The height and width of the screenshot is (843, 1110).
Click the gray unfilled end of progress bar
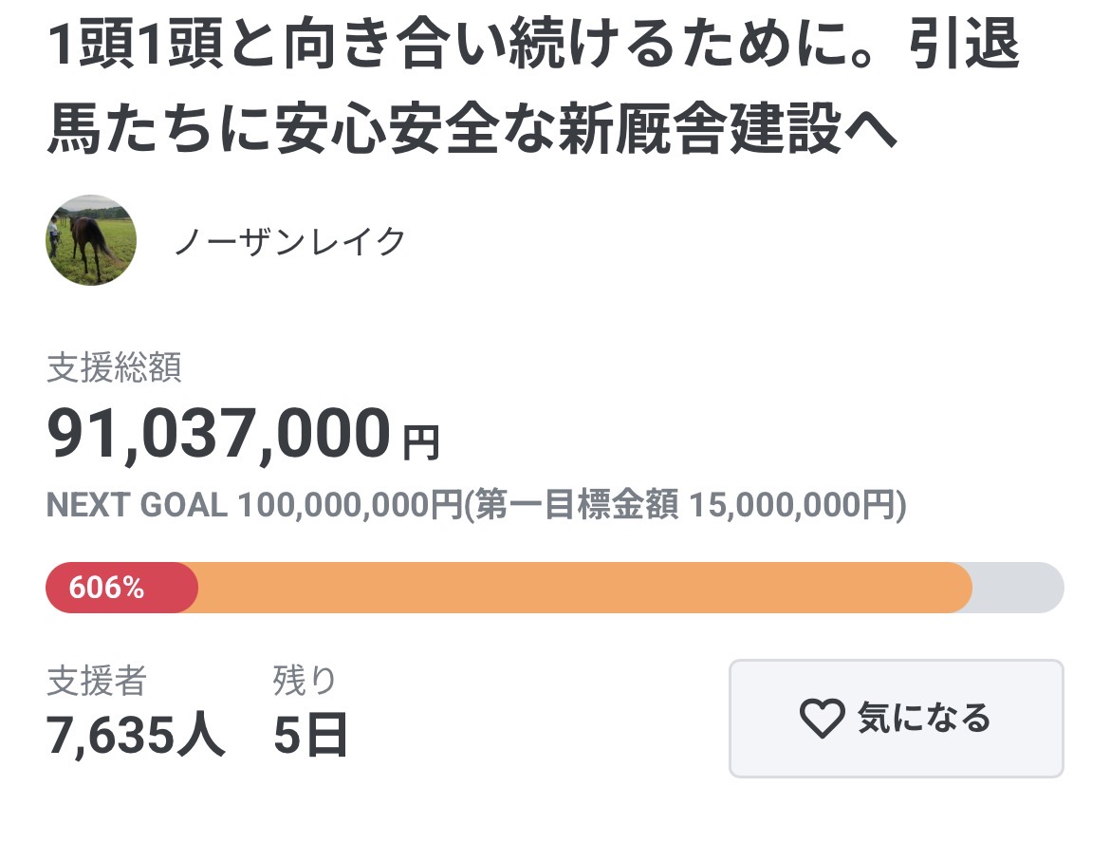(1017, 588)
